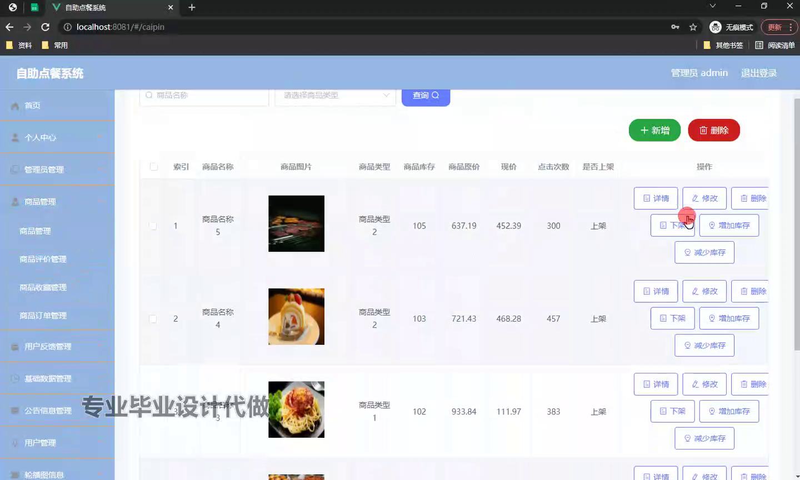Click 详情 for the 商品名称3 row
The image size is (800, 480).
click(656, 384)
